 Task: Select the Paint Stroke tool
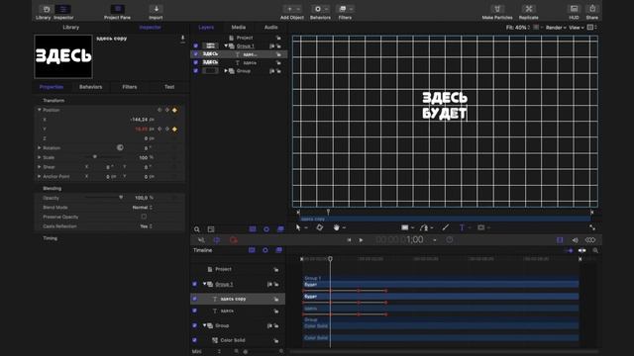[446, 227]
